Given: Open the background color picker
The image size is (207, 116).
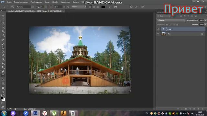Looking at the screenshot, I should click(x=4, y=100).
